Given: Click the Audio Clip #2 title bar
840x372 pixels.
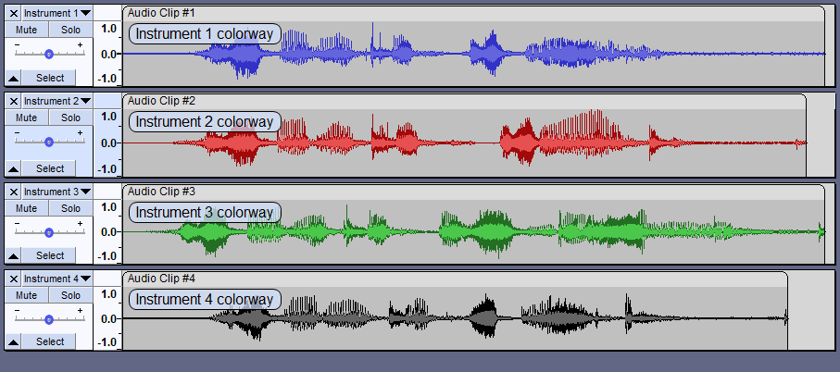Looking at the screenshot, I should coord(464,101).
